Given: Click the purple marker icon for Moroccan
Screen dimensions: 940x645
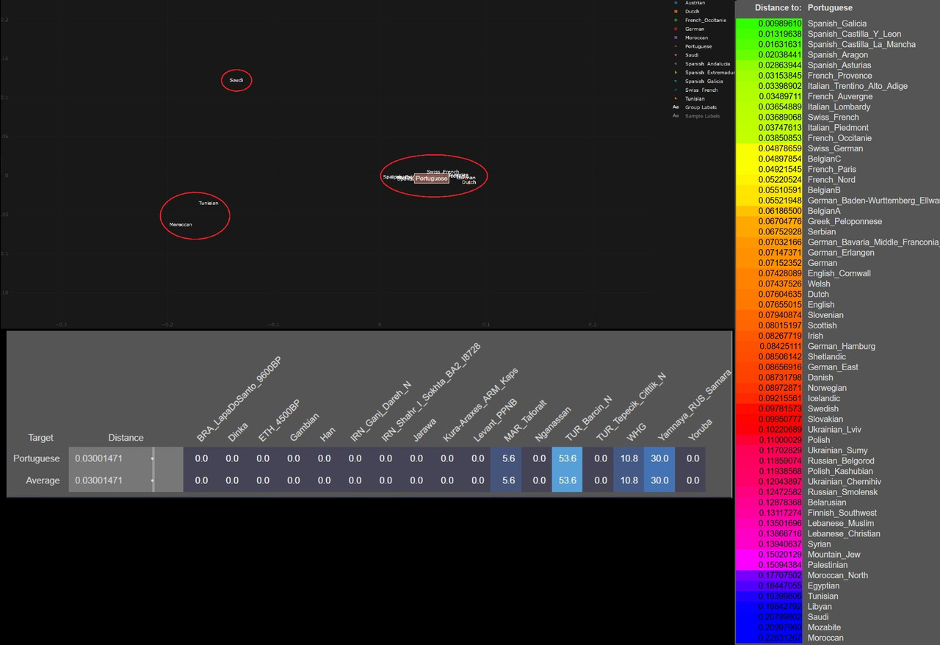Looking at the screenshot, I should (676, 37).
